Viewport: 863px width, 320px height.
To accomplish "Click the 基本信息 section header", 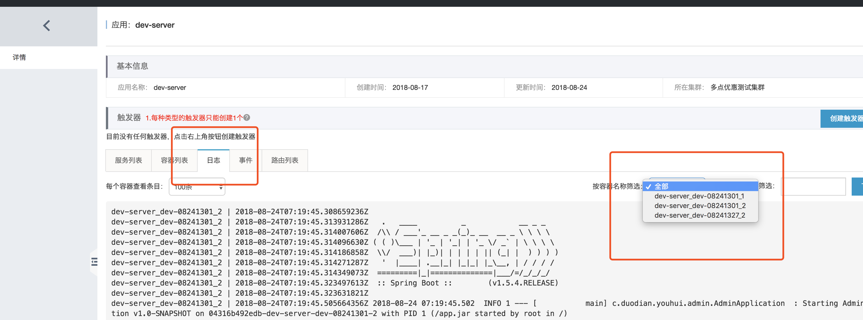I will (x=132, y=66).
